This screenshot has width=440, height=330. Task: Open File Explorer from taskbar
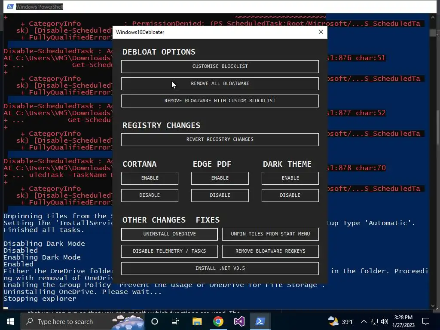click(x=197, y=321)
